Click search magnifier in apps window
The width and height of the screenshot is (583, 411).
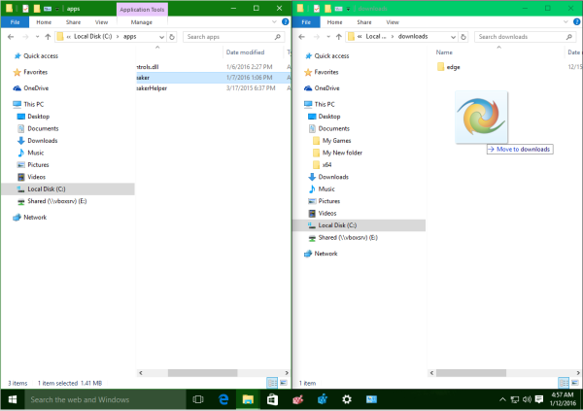[x=277, y=37]
